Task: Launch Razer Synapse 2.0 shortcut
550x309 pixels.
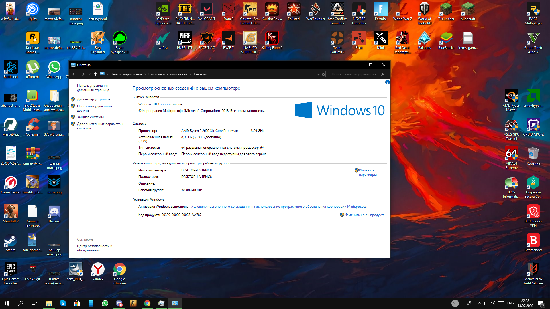Action: coord(119,42)
